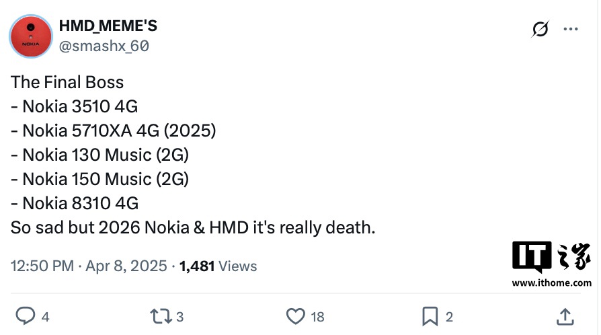
Task: Click the reply speech bubble icon
Action: coord(25,315)
